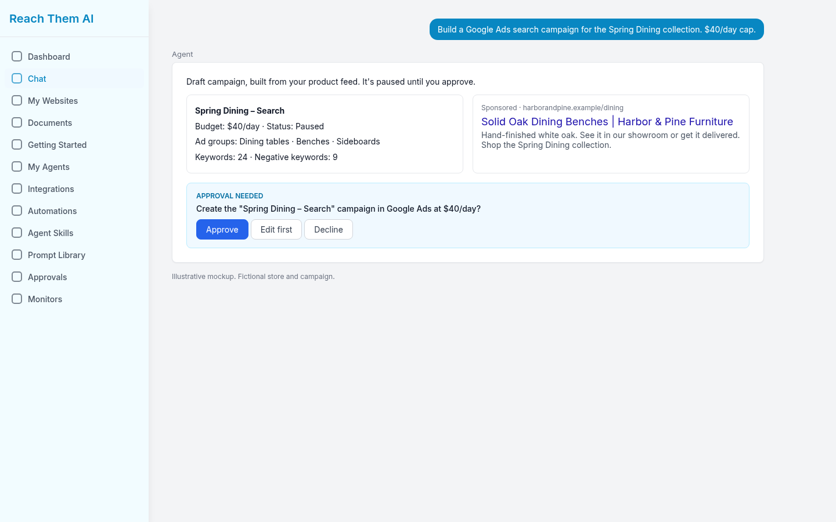This screenshot has height=522, width=836.
Task: Open the Dashboard menu item
Action: (49, 57)
